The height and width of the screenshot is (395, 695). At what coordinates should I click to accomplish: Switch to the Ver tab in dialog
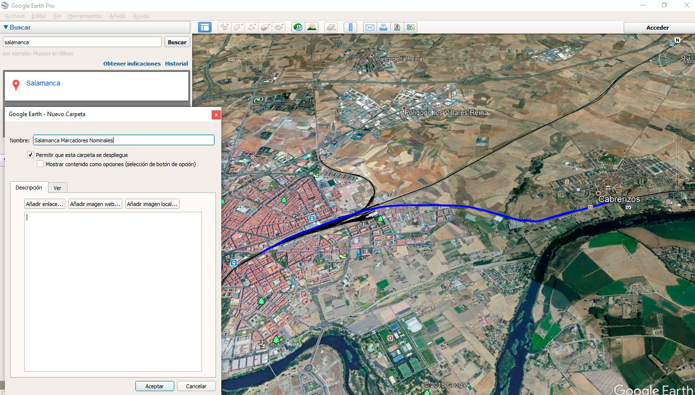pos(57,188)
